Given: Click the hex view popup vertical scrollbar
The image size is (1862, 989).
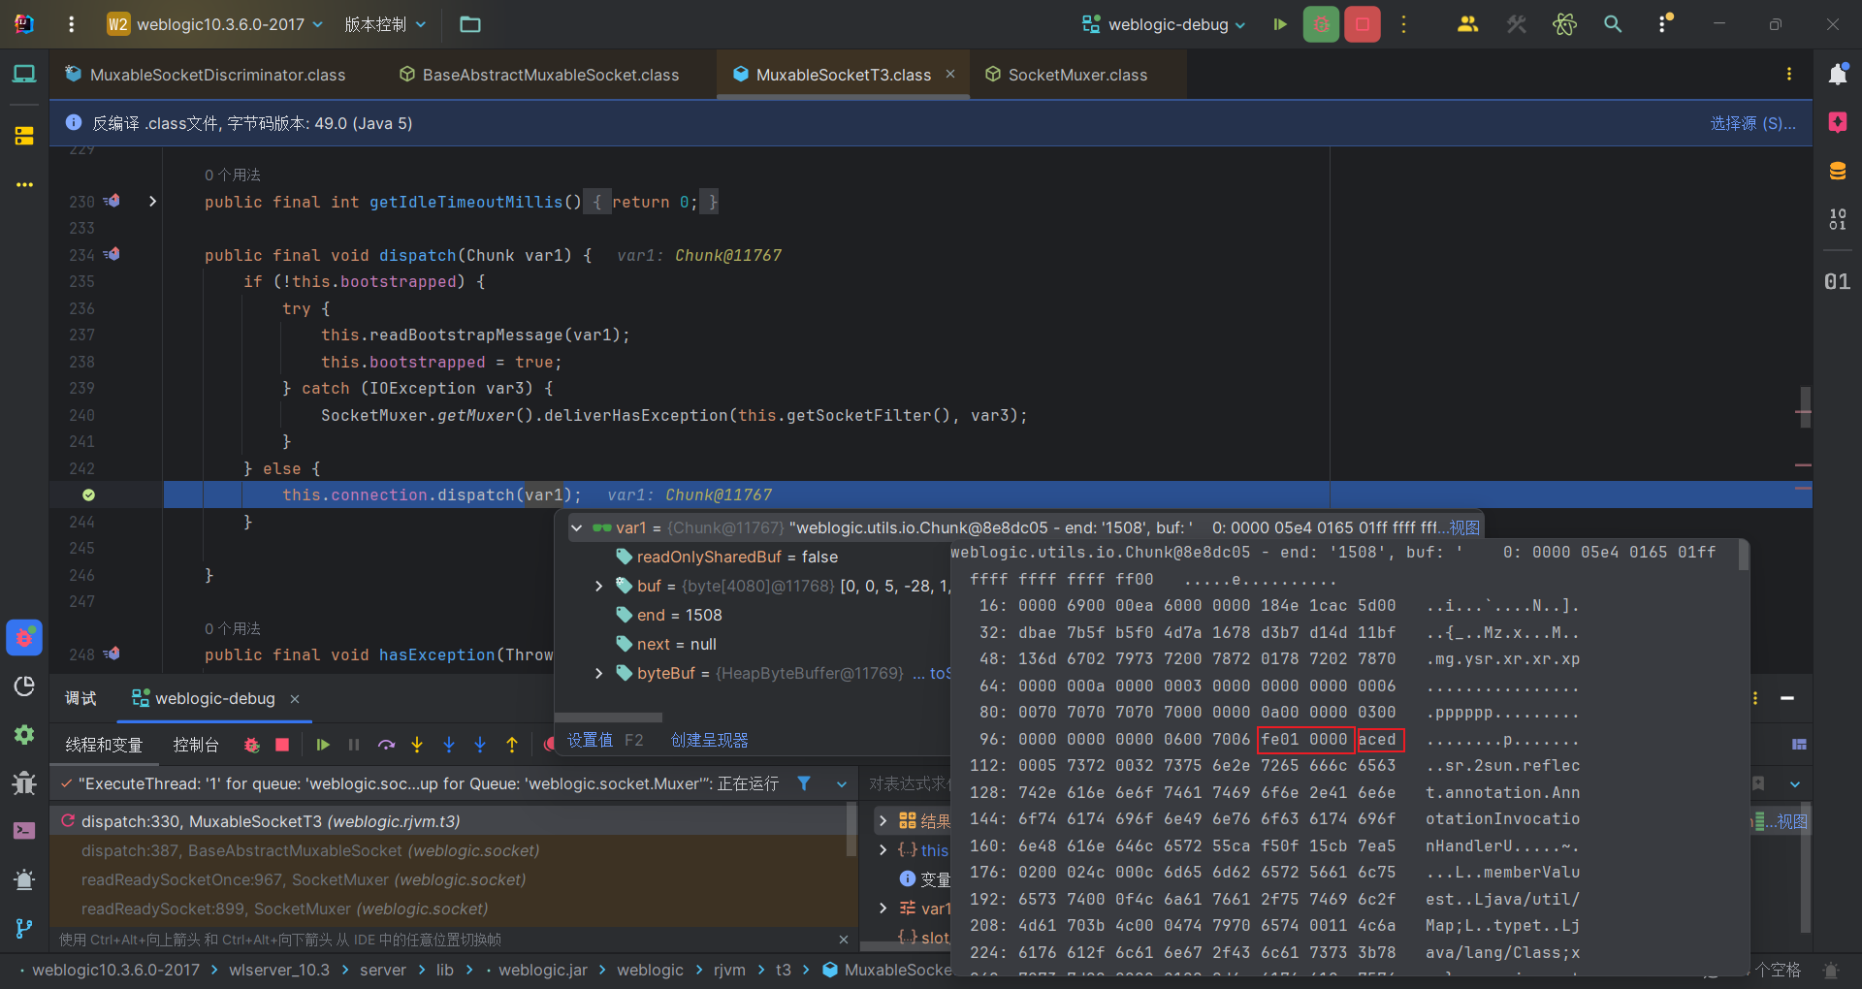Looking at the screenshot, I should pos(1744,556).
